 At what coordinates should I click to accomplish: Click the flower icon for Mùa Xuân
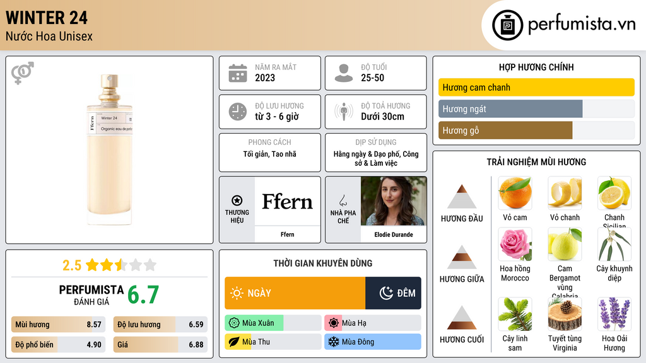pos(234,323)
